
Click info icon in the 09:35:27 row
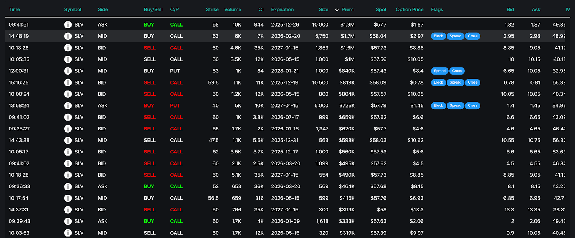[x=68, y=129]
